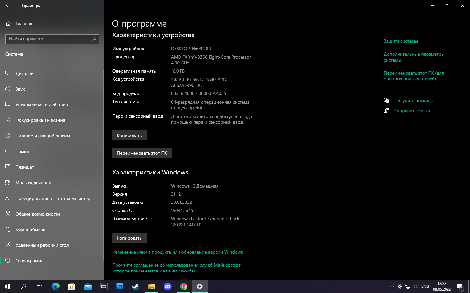Image resolution: width=470 pixels, height=293 pixels.
Task: Select the Дисплей monitor icon
Action: pyautogui.click(x=8, y=73)
